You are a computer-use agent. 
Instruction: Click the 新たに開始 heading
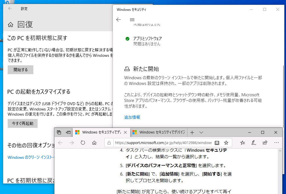point(146,69)
